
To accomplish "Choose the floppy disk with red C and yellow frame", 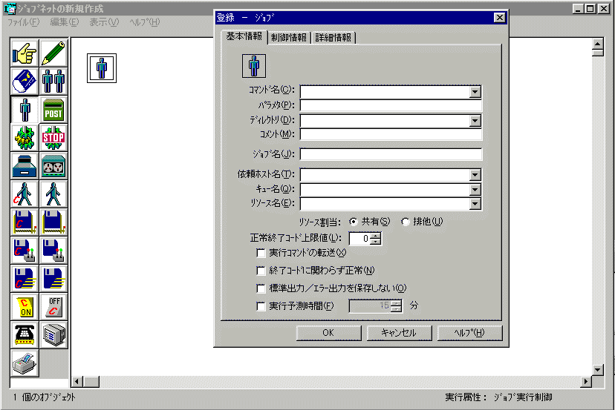I will [25, 222].
